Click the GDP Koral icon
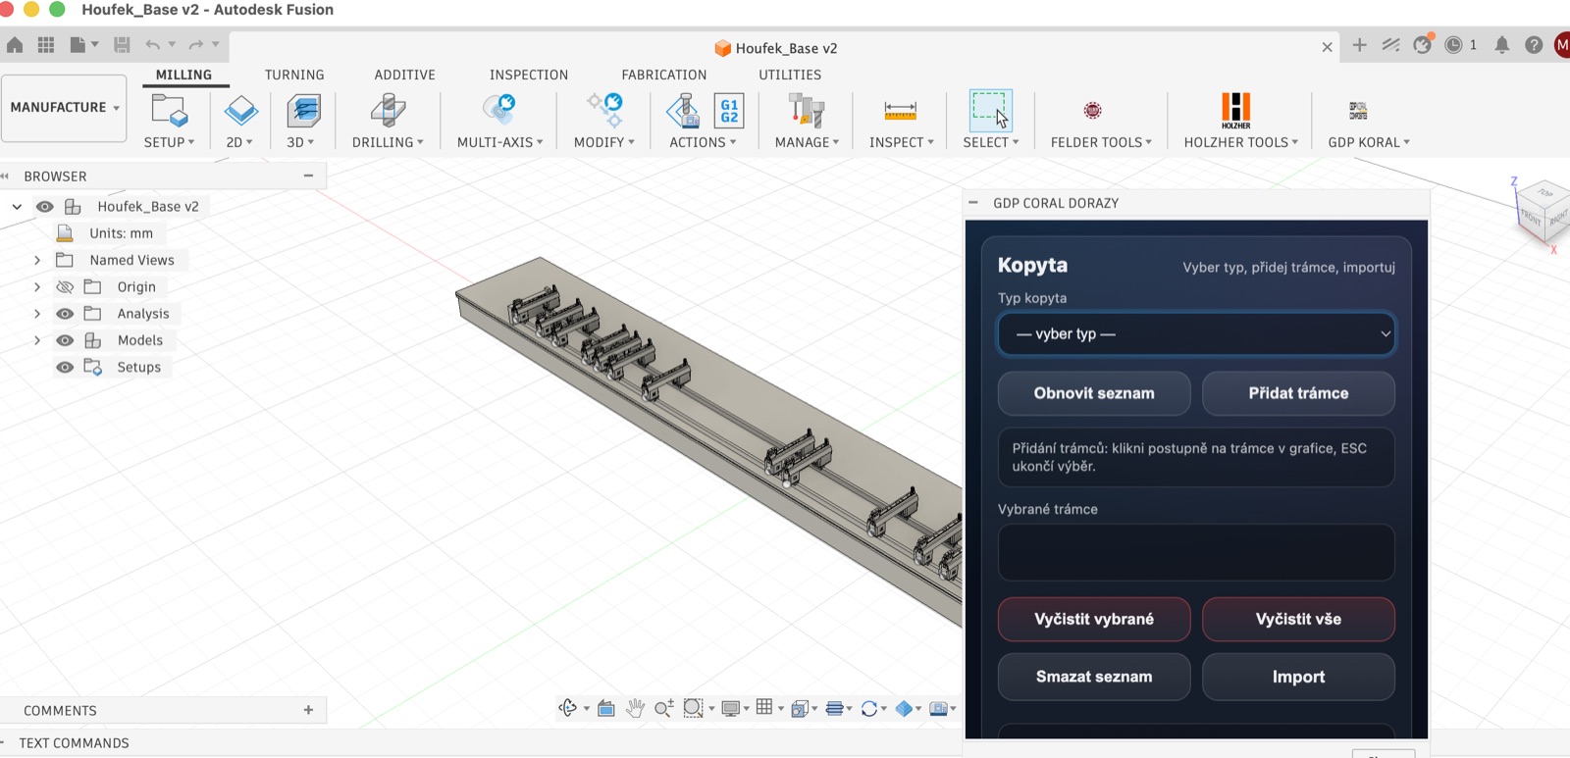This screenshot has height=758, width=1570. (x=1358, y=110)
